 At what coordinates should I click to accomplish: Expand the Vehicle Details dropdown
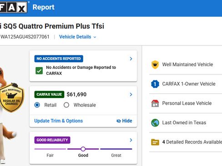(x=77, y=37)
